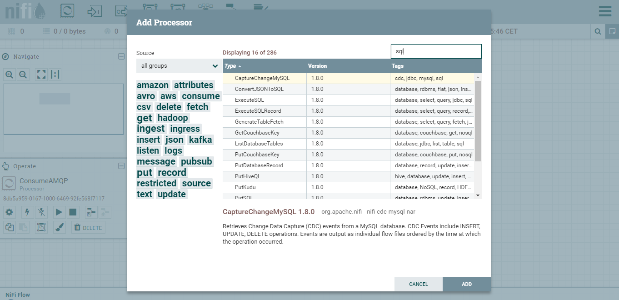
Task: Open the global hamburger menu
Action: (x=605, y=11)
